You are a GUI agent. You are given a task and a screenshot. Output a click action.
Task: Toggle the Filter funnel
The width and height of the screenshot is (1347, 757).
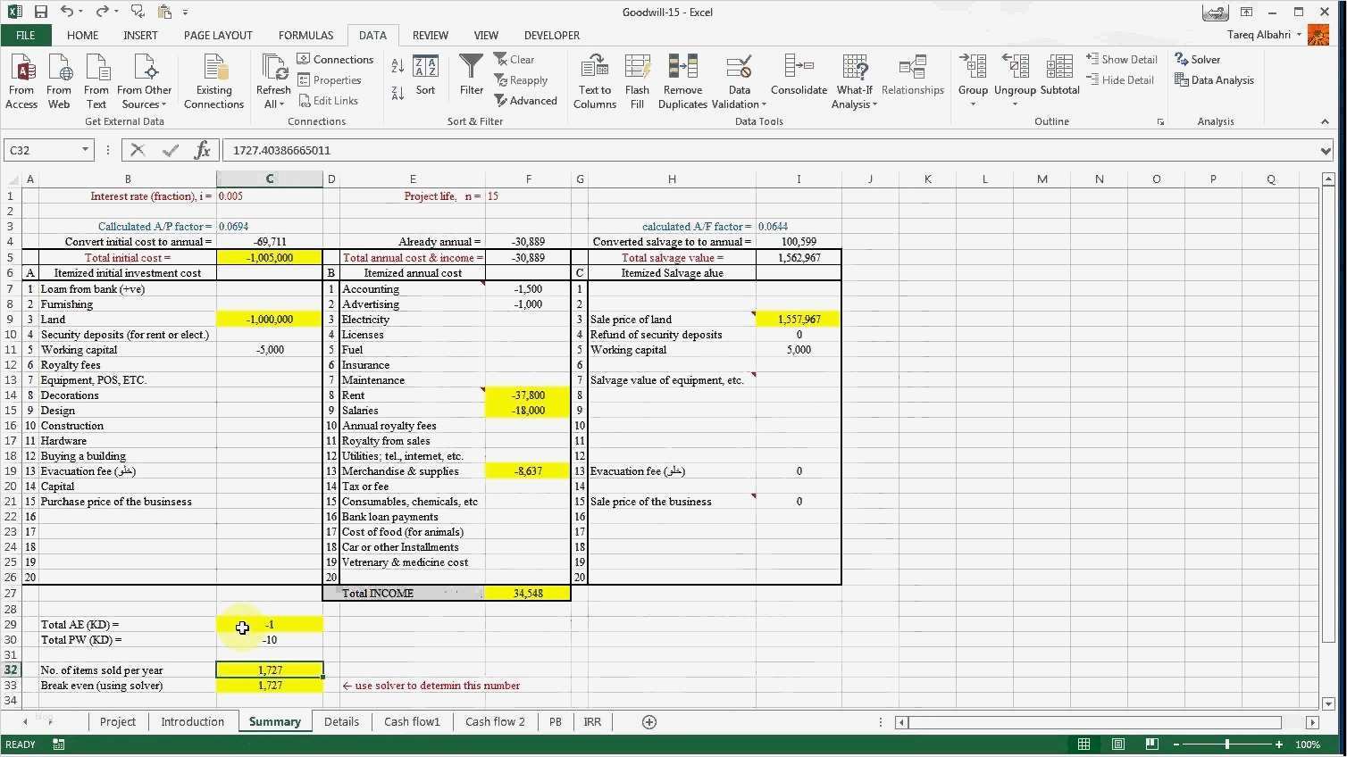[471, 75]
